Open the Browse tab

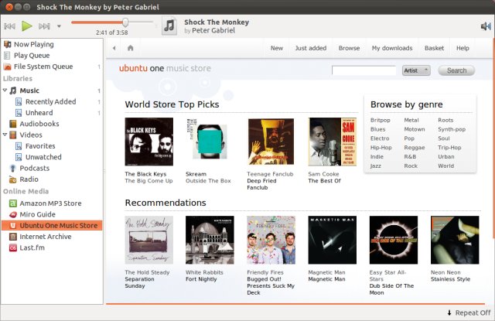coord(349,48)
